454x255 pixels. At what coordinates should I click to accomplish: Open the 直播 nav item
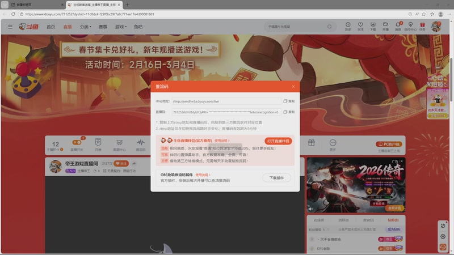pyautogui.click(x=68, y=27)
